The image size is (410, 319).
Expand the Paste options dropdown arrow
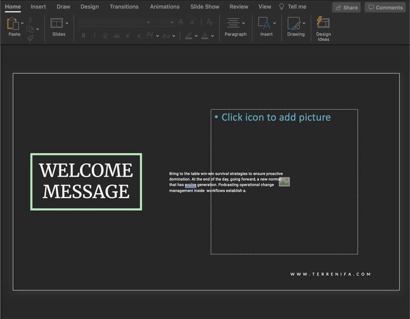pyautogui.click(x=22, y=23)
